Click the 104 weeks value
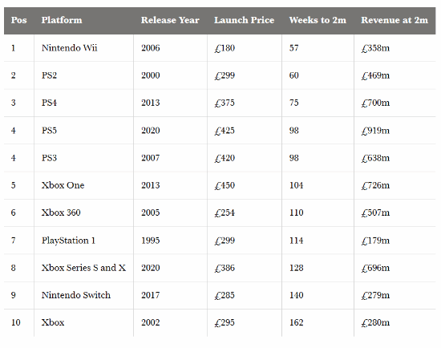Image resolution: width=441 pixels, height=348 pixels. [x=297, y=185]
